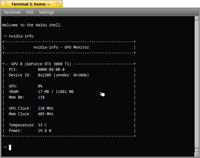Click the 'VRAM:' label
200x158 pixels.
coord(14,92)
